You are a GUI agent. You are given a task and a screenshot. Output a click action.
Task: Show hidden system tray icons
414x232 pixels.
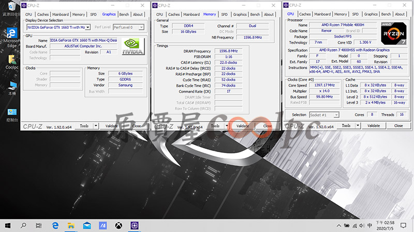[x=339, y=226]
